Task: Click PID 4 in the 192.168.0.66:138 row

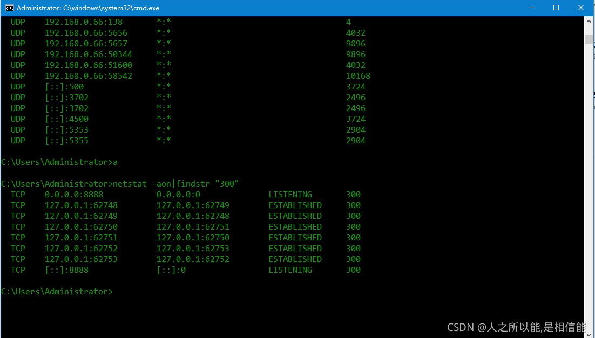Action: point(348,22)
